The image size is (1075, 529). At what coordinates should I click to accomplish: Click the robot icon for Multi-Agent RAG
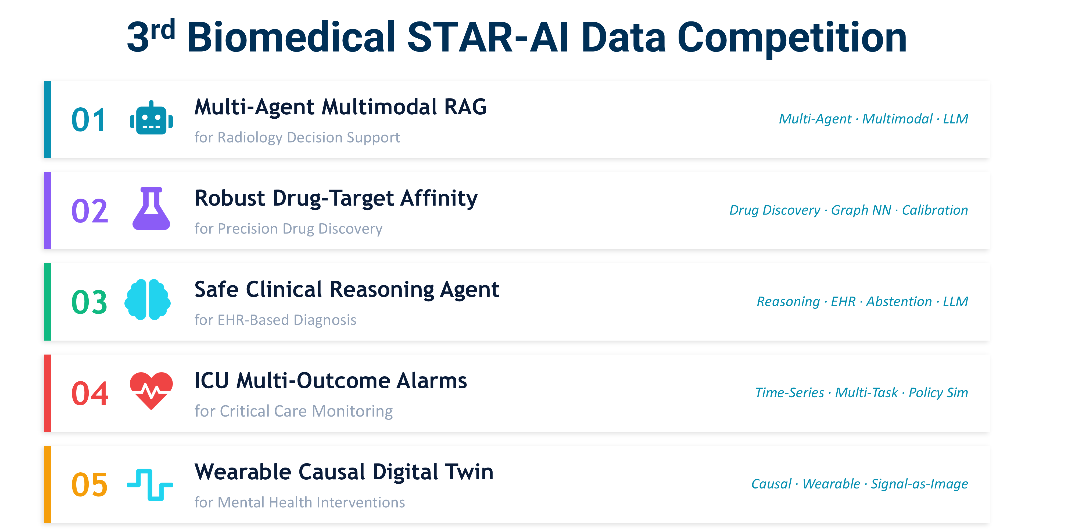coord(151,118)
